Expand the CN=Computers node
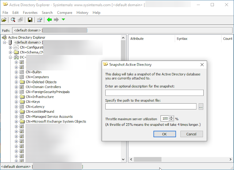 click(x=16, y=77)
